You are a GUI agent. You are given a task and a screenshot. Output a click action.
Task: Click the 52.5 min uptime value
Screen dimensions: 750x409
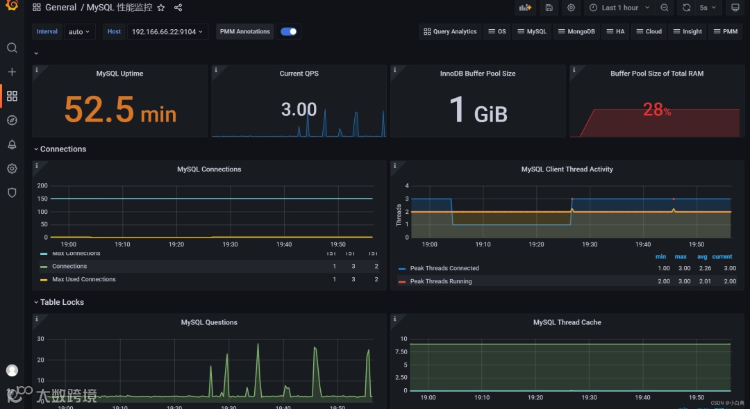click(120, 110)
